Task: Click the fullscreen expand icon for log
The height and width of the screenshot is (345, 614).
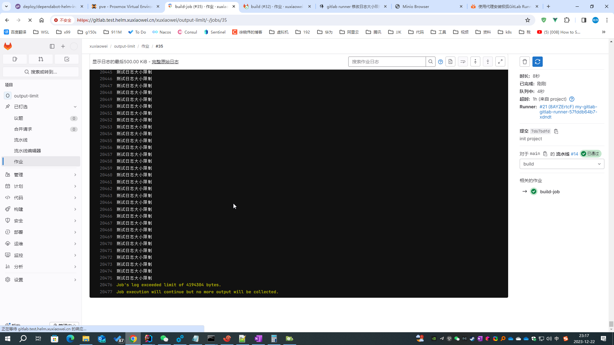Action: coord(500,62)
